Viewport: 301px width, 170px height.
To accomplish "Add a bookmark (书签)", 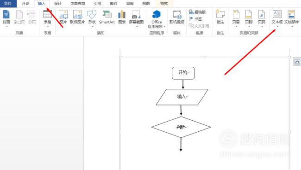I will click(x=195, y=19).
